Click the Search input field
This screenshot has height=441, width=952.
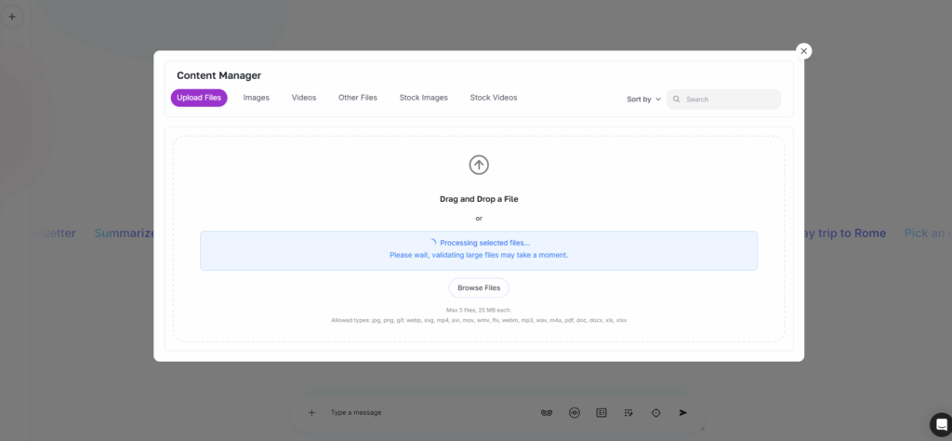point(730,99)
